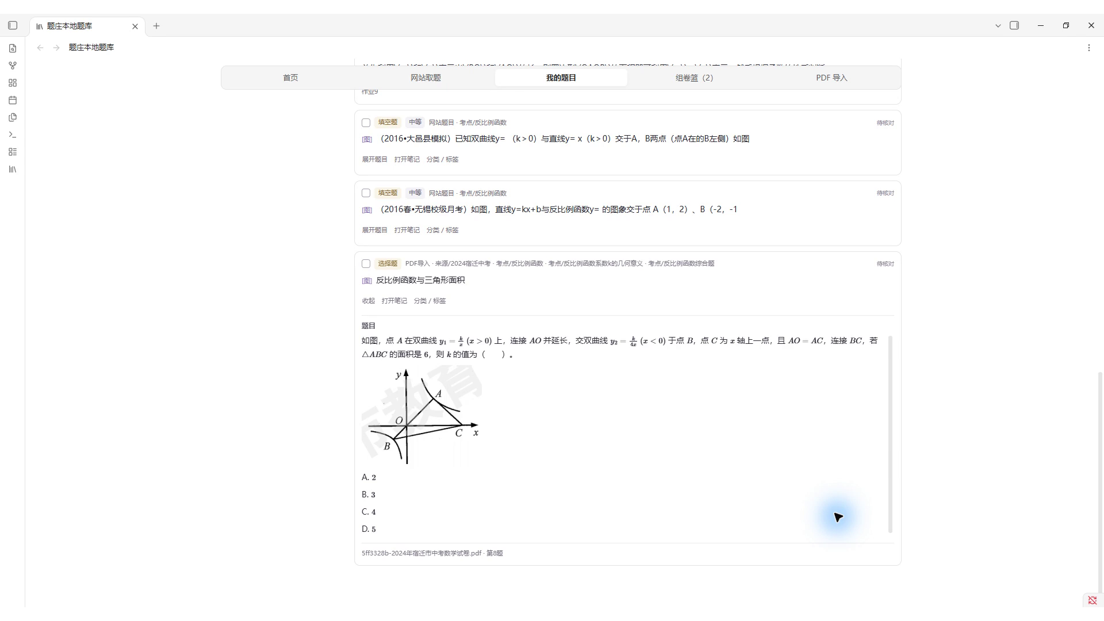This screenshot has height=621, width=1104.
Task: Create new canvas via the grid icon
Action: pyautogui.click(x=13, y=83)
